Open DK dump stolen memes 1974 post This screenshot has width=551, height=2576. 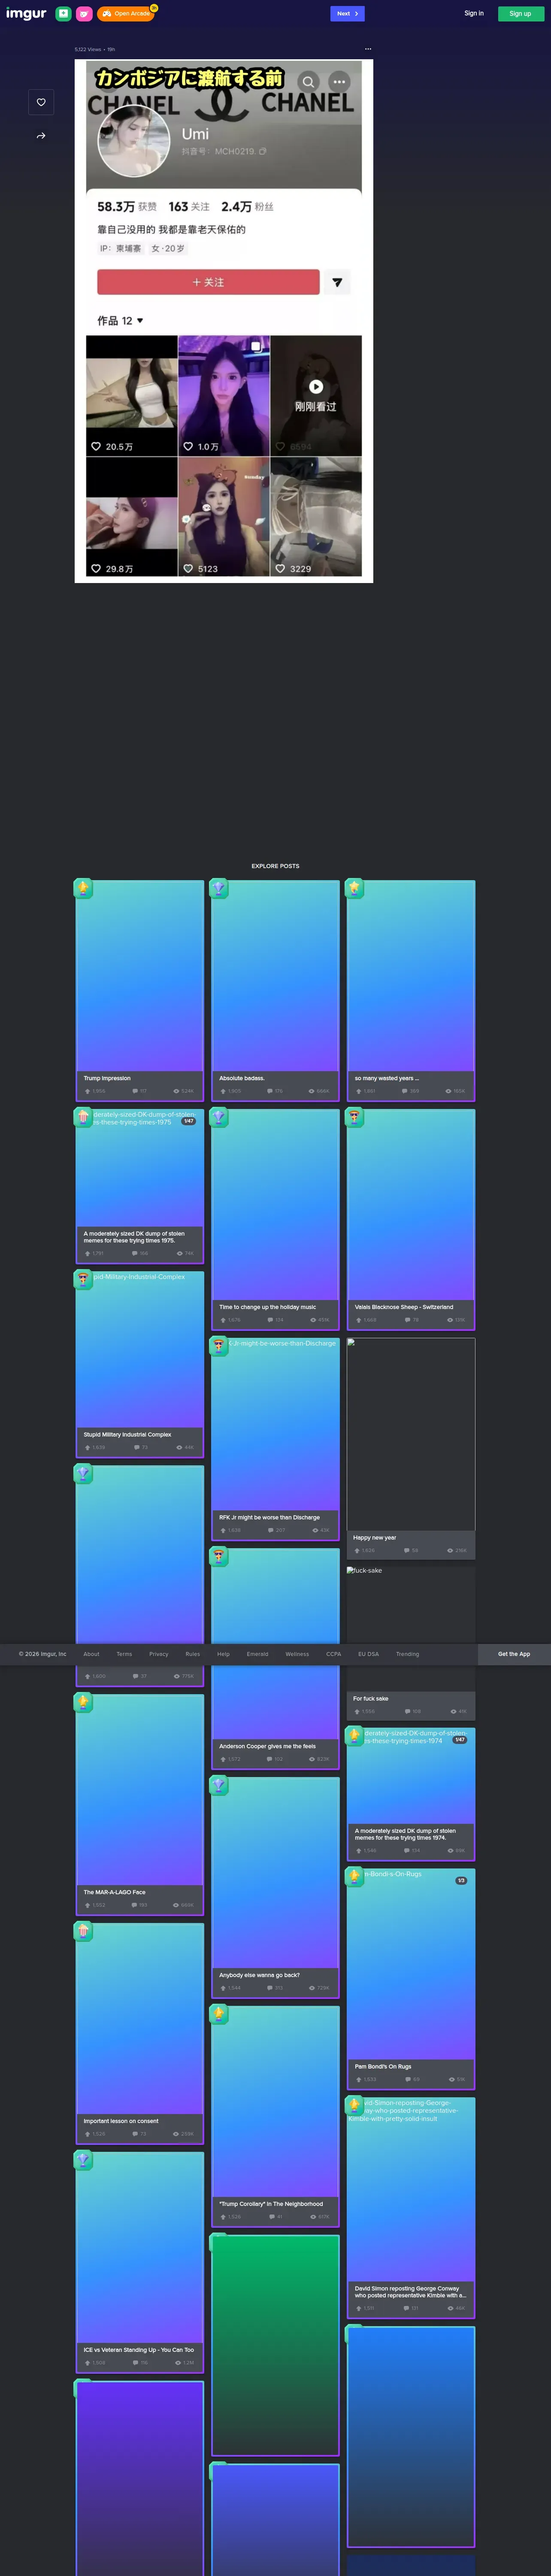point(411,1794)
